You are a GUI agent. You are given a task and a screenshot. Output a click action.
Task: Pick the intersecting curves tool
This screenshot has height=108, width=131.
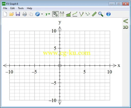(x=81, y=14)
